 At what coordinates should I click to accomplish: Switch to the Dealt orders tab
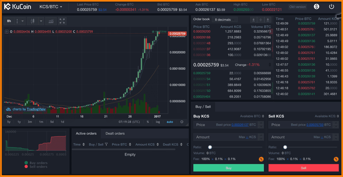115,133
